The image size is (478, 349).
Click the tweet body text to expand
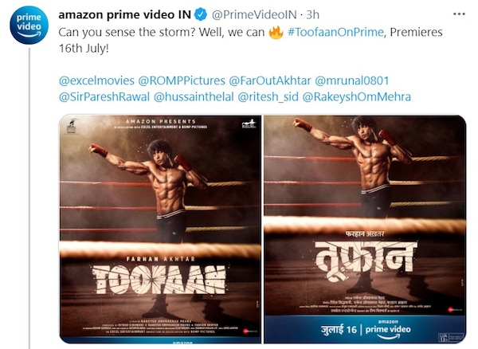(x=250, y=40)
